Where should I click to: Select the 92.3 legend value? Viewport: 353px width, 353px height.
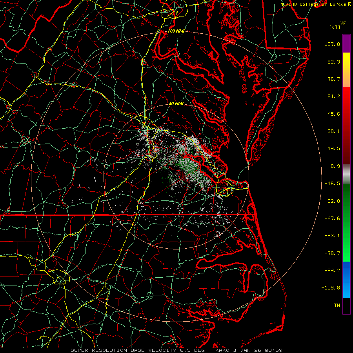click(x=334, y=62)
